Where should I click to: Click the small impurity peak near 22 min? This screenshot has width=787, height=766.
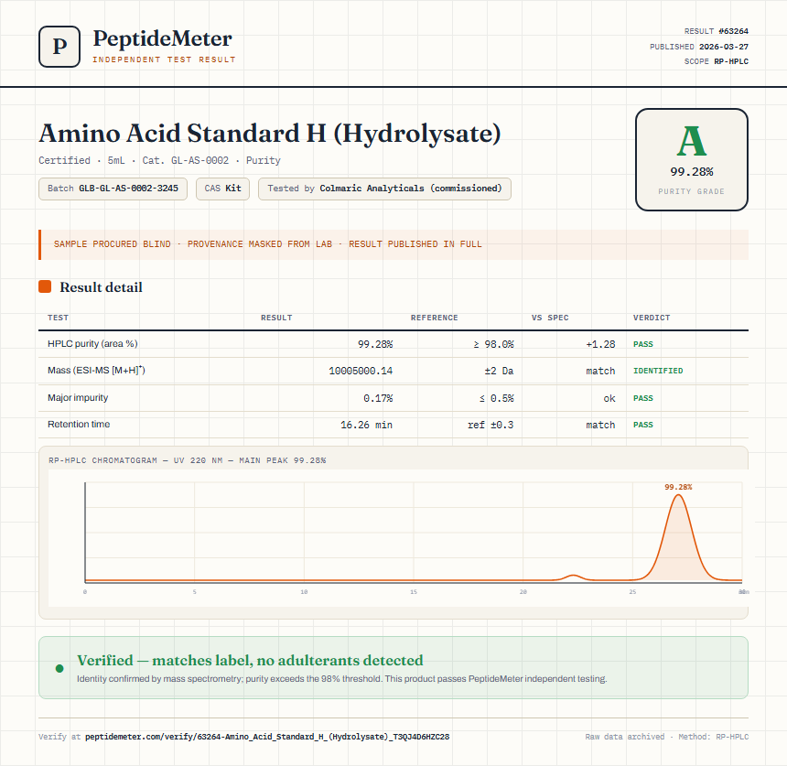573,577
